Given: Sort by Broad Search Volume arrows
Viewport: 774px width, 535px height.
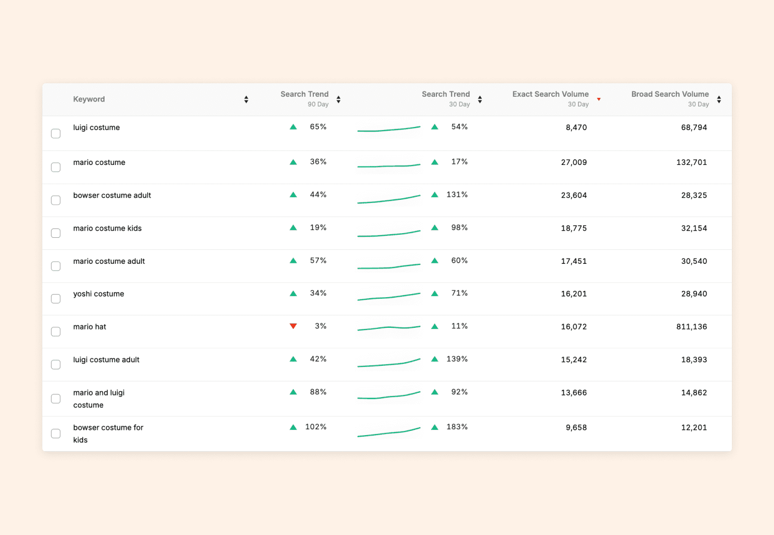Looking at the screenshot, I should tap(719, 99).
